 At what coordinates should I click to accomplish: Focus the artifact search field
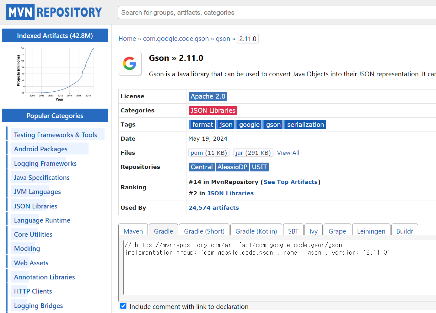pyautogui.click(x=277, y=13)
